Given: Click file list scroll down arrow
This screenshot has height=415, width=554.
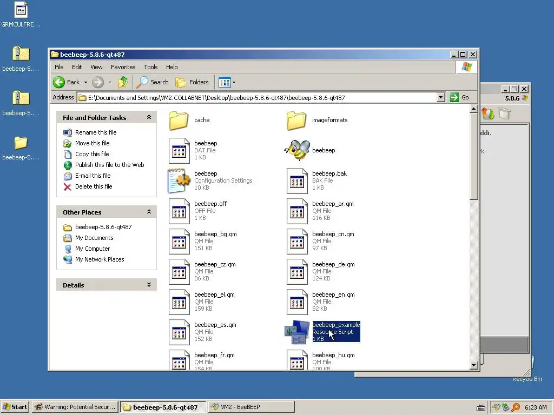Looking at the screenshot, I should pyautogui.click(x=474, y=365).
